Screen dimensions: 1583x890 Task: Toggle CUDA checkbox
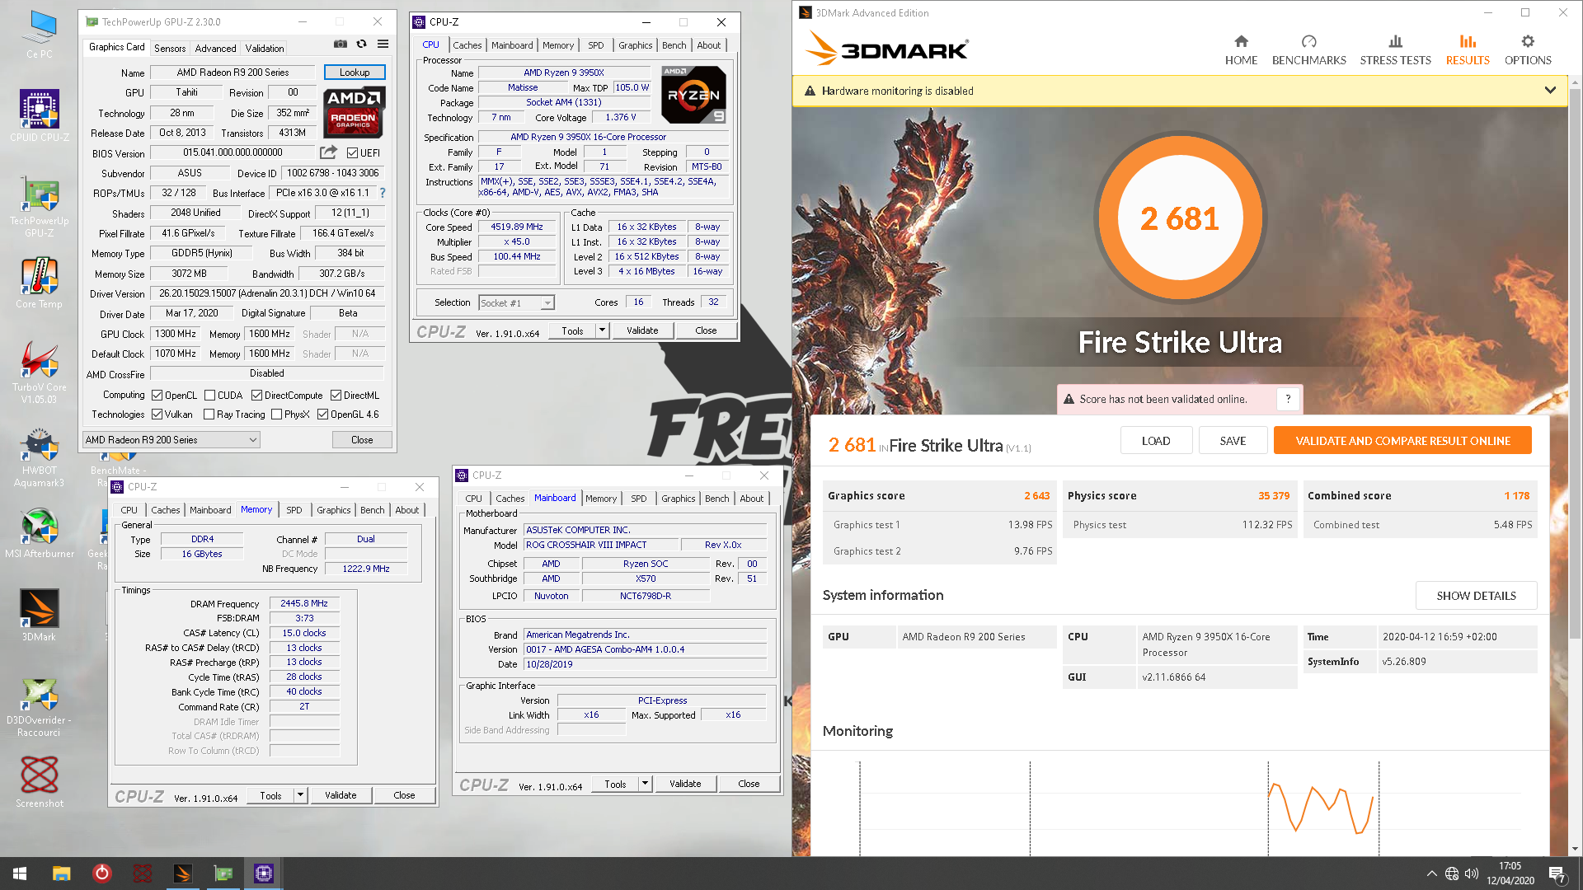click(x=209, y=396)
